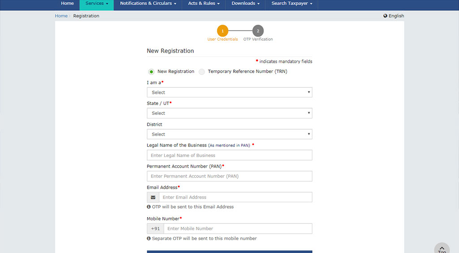Screen dimensions: 459x253
Task: Open the Acts & Rules menu
Action: (x=204, y=4)
